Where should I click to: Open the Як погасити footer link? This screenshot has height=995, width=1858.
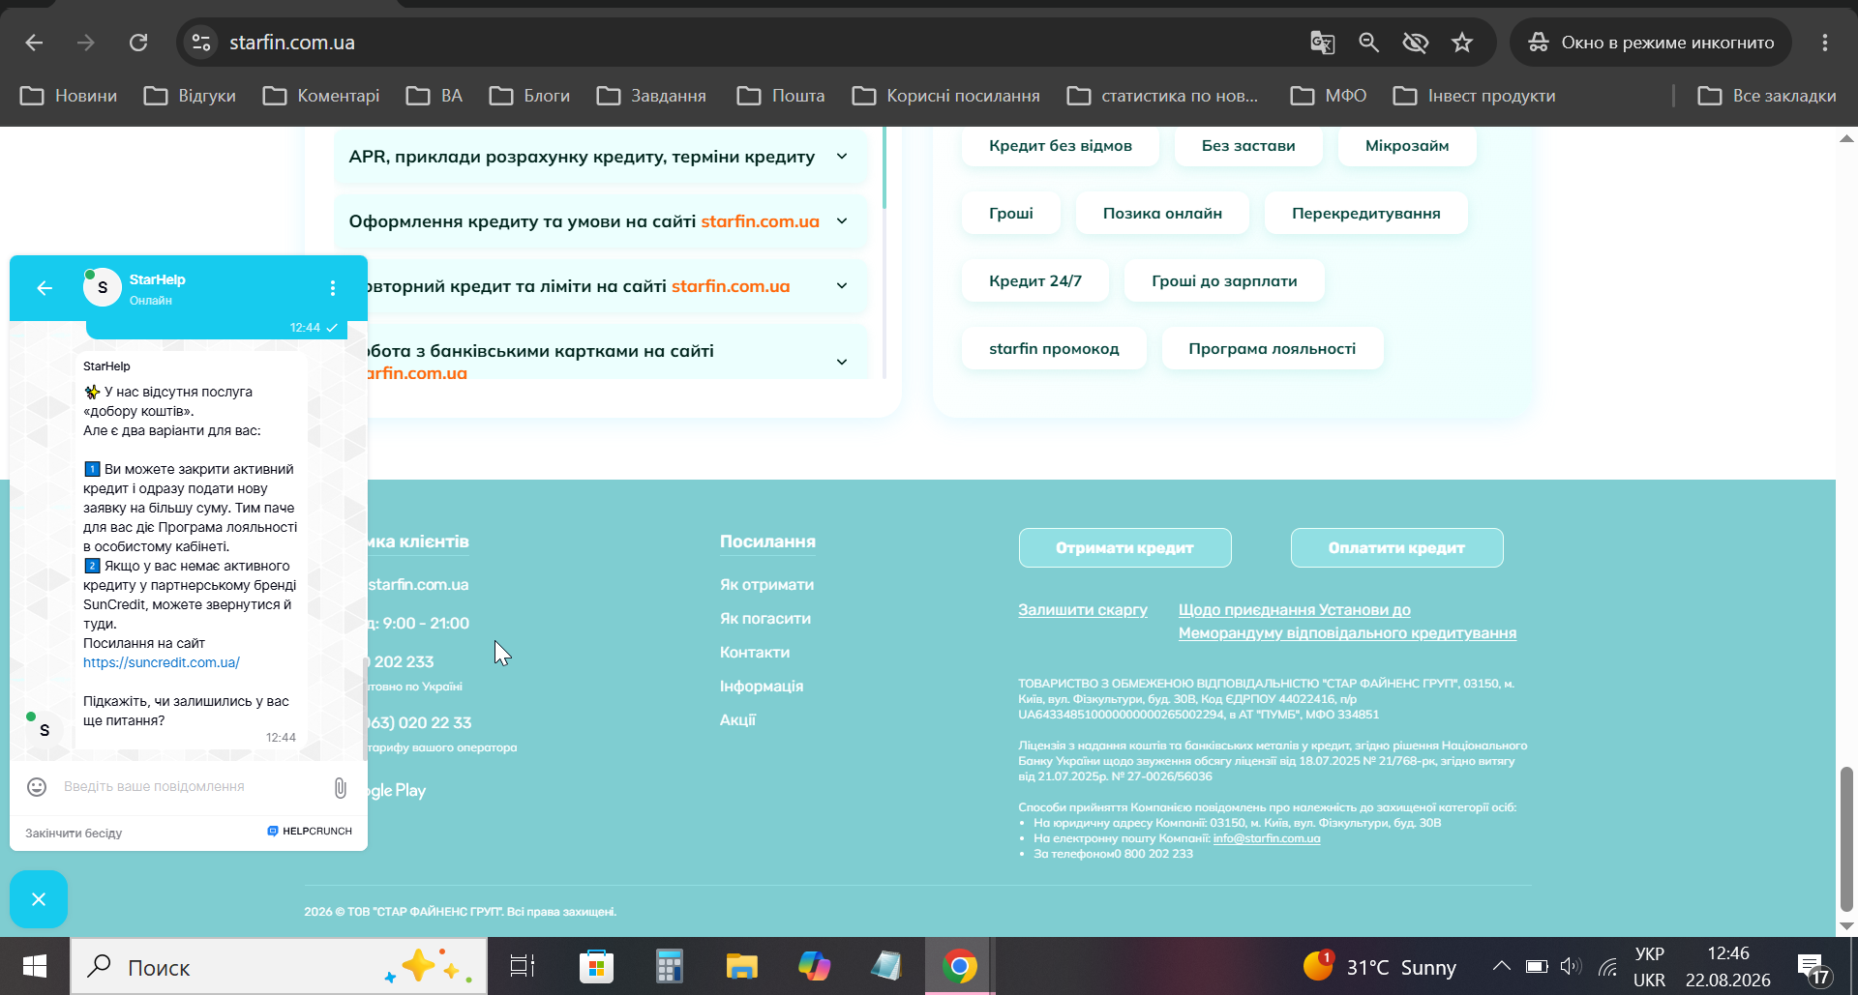coord(765,619)
